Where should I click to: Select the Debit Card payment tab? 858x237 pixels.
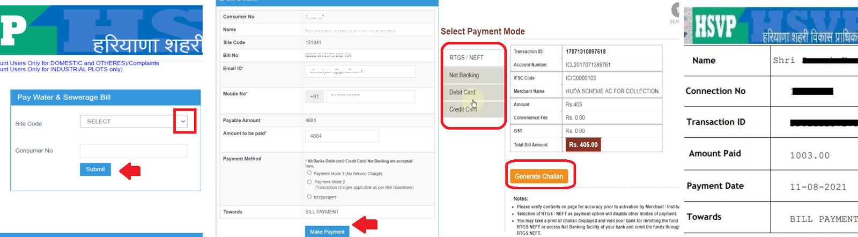click(474, 92)
